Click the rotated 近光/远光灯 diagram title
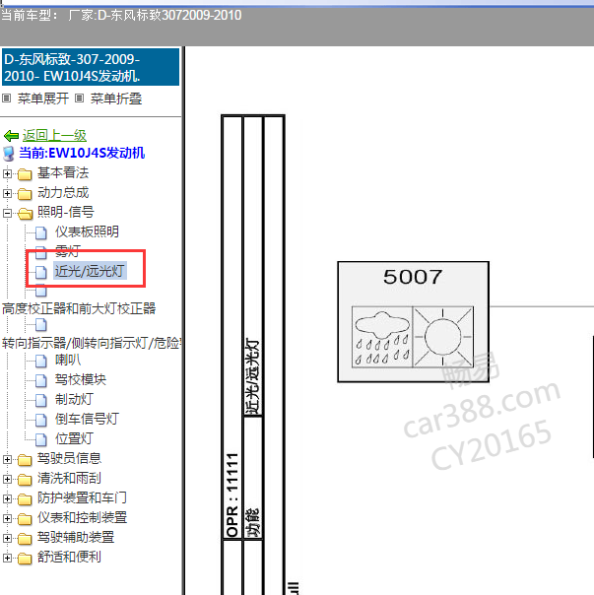 252,376
